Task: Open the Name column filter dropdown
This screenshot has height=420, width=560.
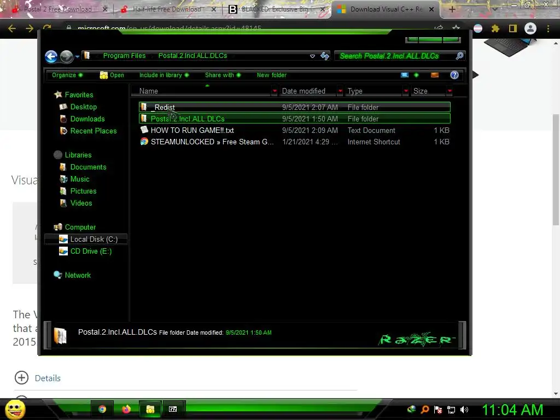Action: coord(275,91)
